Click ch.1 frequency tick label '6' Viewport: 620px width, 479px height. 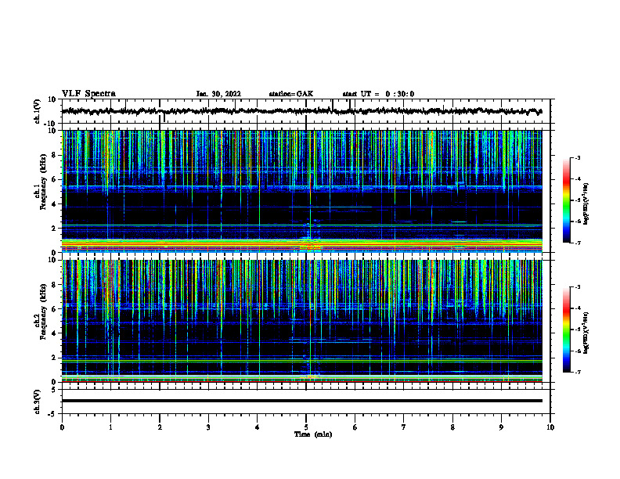pyautogui.click(x=54, y=180)
